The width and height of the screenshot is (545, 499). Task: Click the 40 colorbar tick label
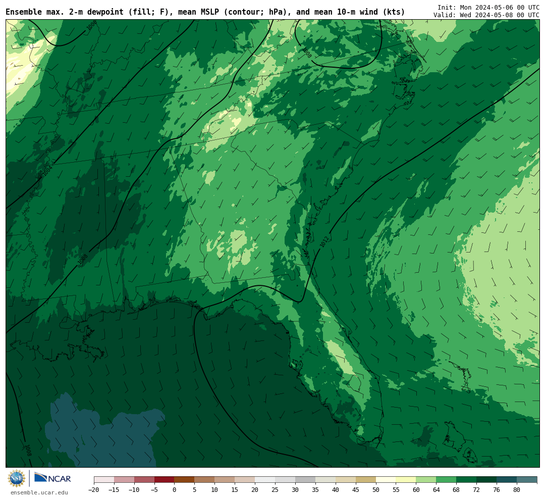click(x=336, y=489)
